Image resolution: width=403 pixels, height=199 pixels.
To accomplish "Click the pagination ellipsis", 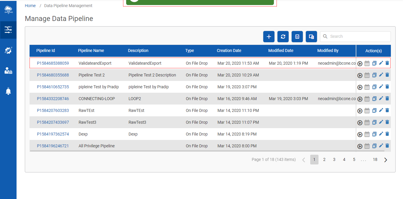I will (364, 160).
